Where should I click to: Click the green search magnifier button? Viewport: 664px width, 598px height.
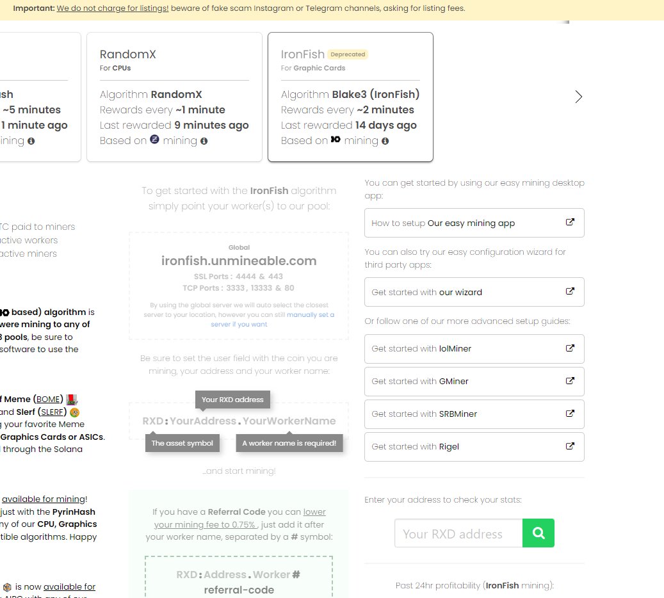pos(538,533)
